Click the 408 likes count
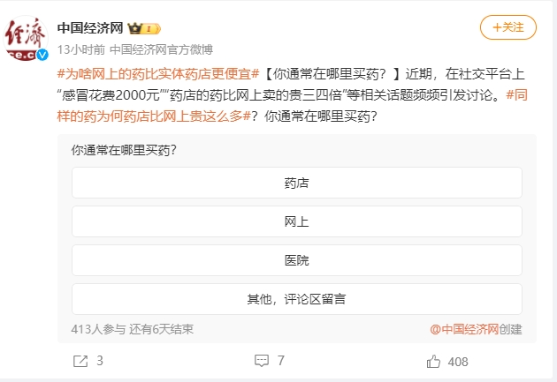This screenshot has height=382, width=557. [x=458, y=362]
